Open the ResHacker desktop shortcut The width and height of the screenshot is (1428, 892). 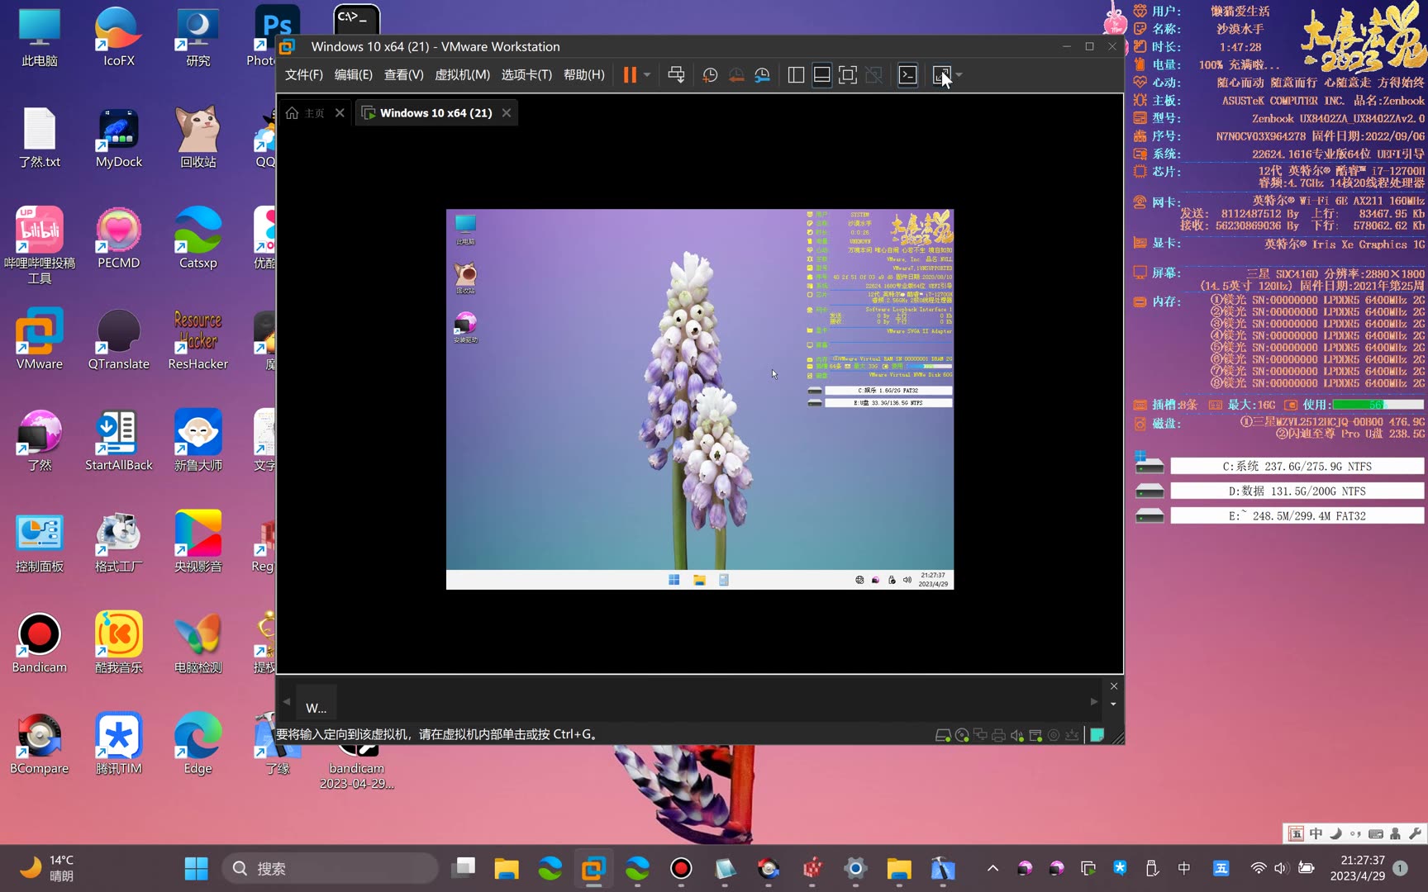[x=198, y=340]
